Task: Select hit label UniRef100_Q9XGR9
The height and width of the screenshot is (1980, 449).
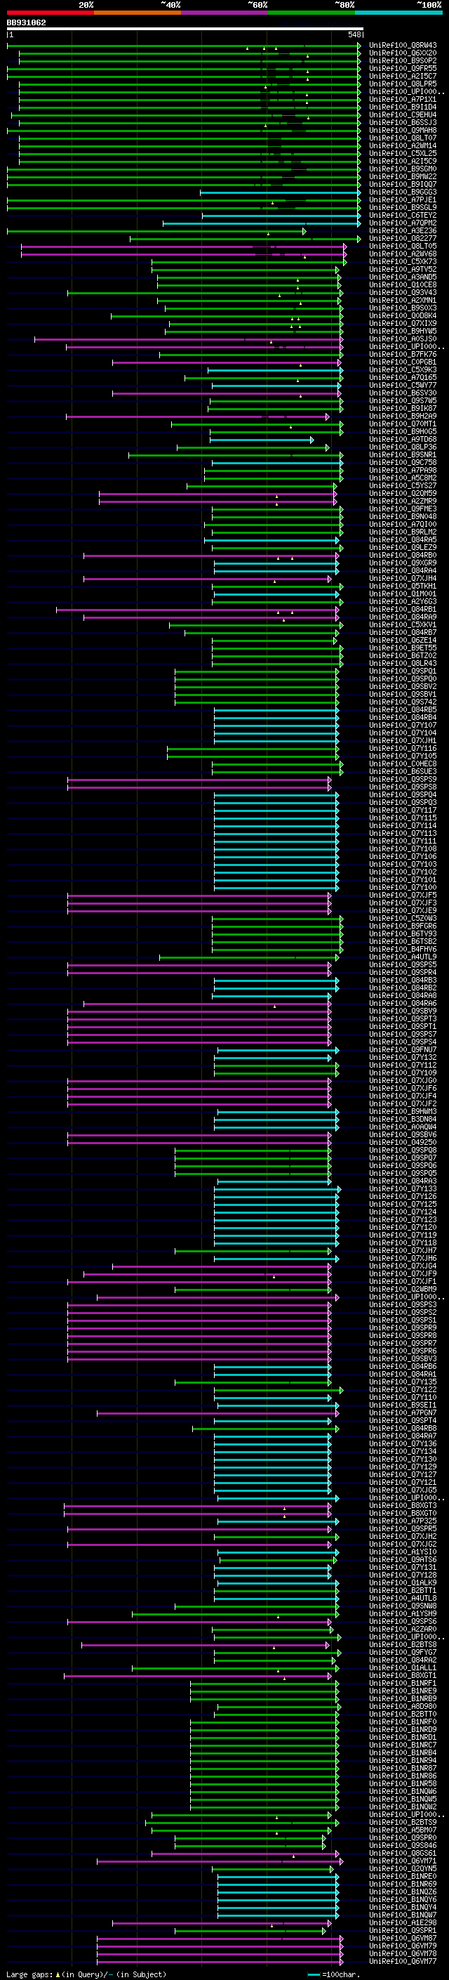Action: (402, 563)
